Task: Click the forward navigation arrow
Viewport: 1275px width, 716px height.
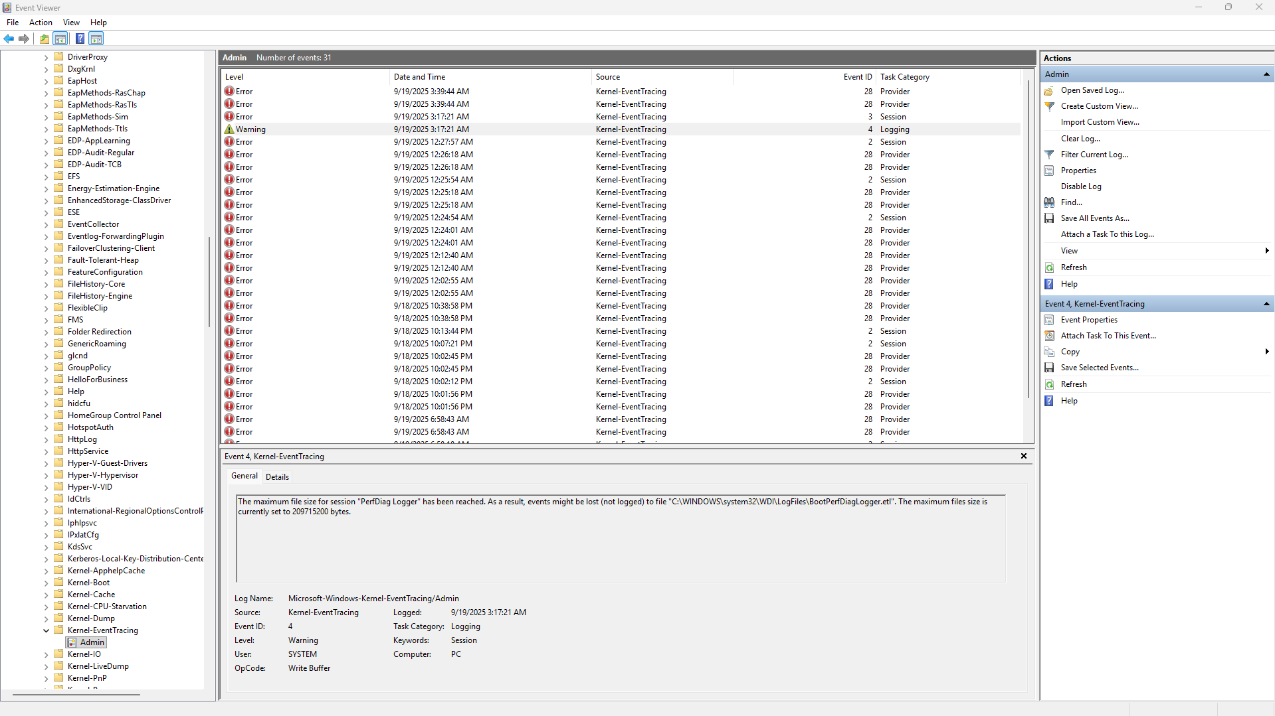Action: point(24,38)
